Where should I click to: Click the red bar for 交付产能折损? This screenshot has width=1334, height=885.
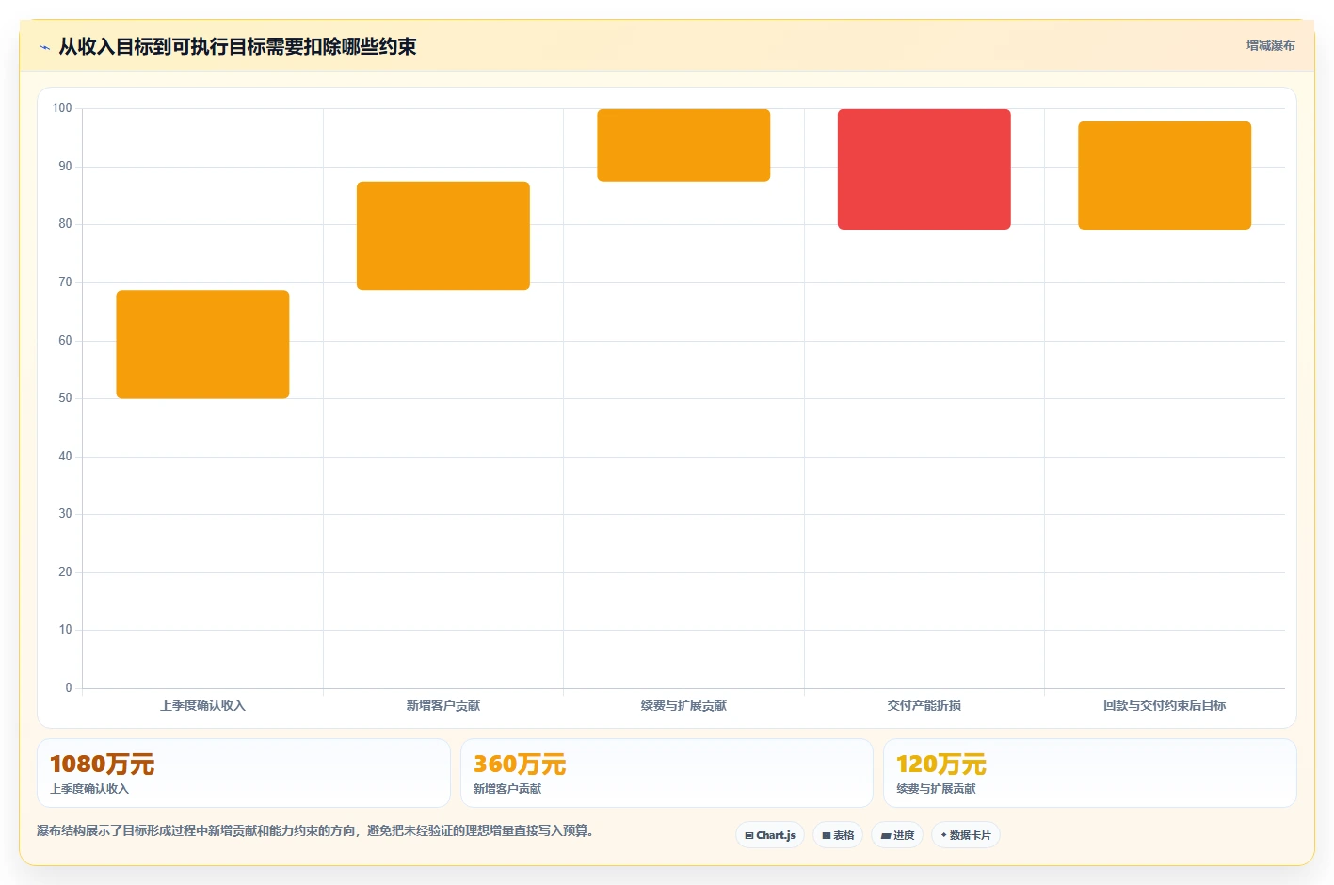[x=924, y=169]
